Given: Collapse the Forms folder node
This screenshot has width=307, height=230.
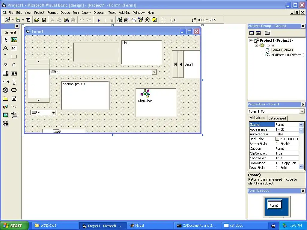Looking at the screenshot, I should (257, 46).
